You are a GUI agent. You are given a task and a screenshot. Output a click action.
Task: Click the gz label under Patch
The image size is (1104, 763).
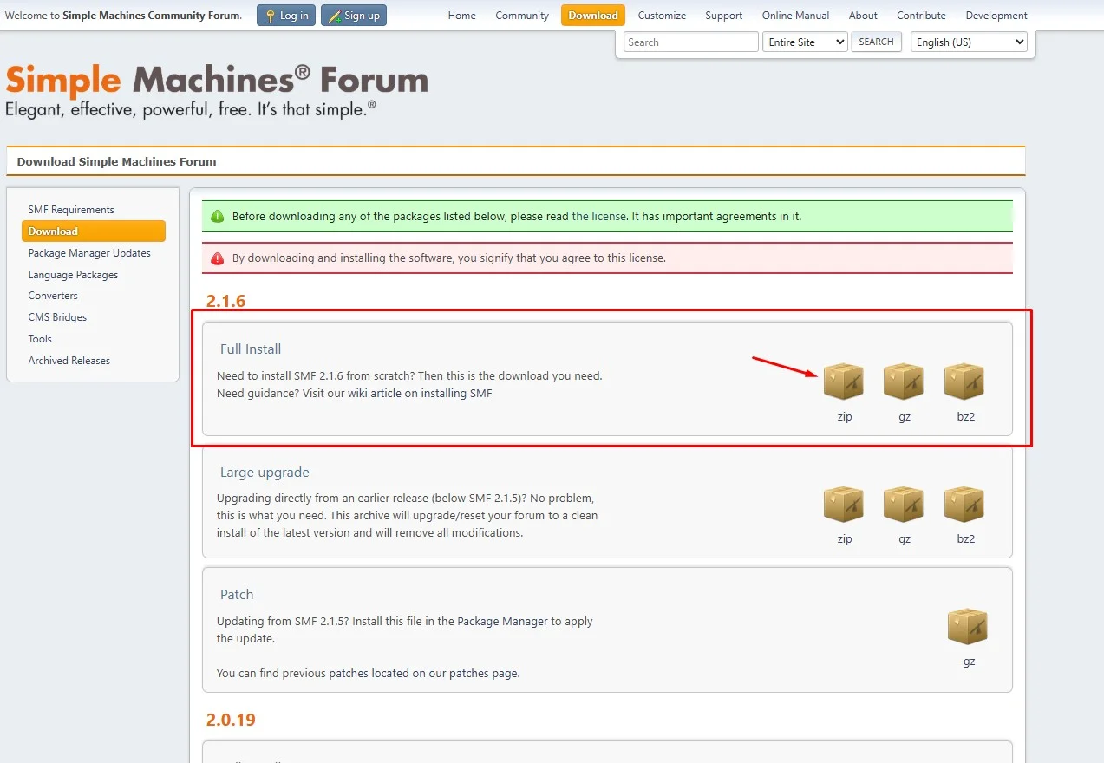click(969, 662)
